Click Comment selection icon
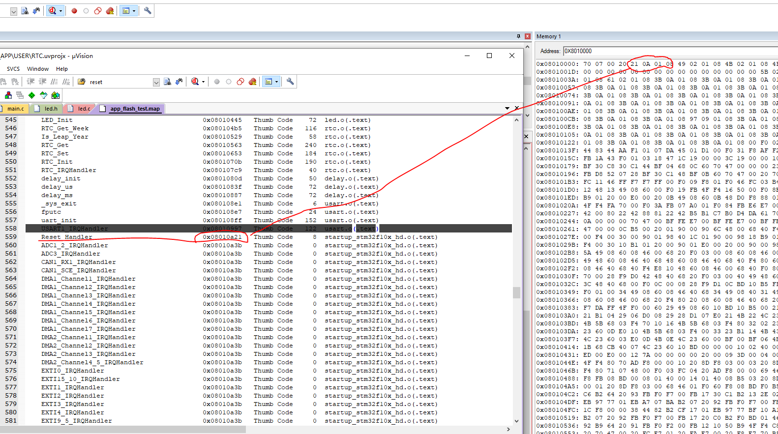This screenshot has width=778, height=434. (x=54, y=82)
